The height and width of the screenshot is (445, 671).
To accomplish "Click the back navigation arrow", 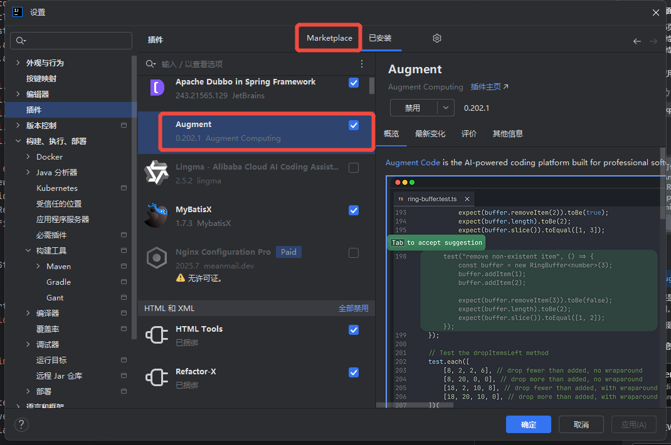I will coord(637,41).
